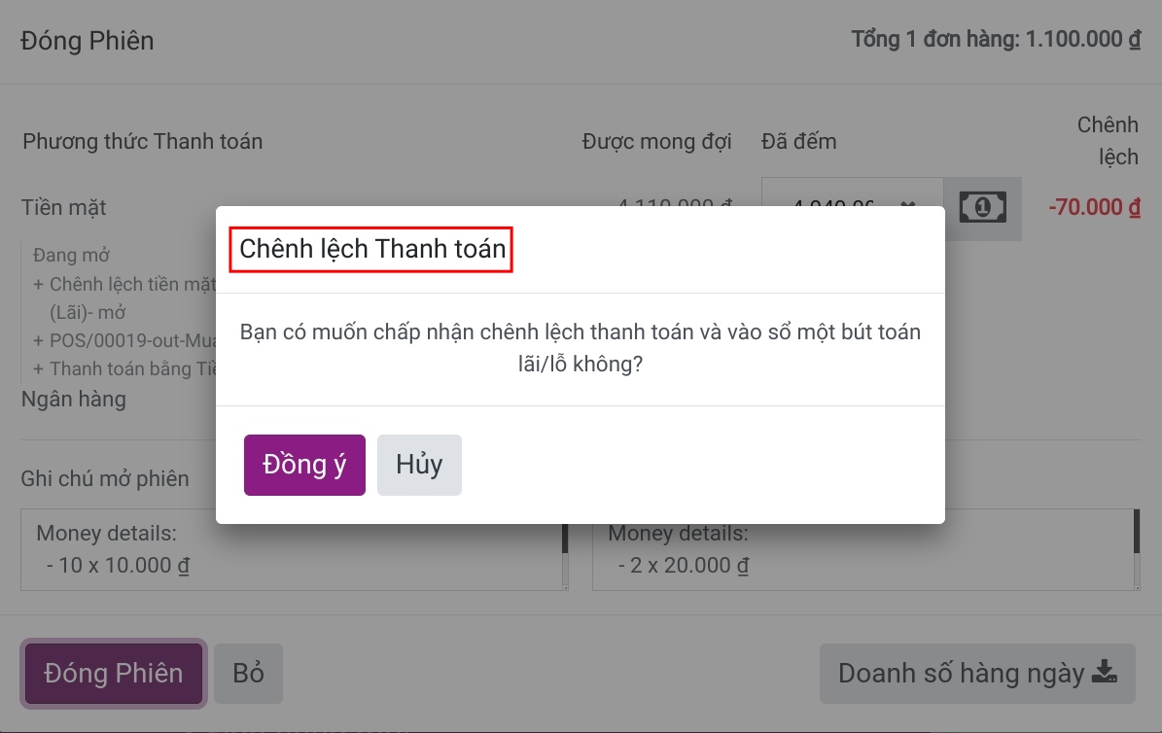Confirm payment difference with Đồng ý
The image size is (1162, 733).
point(304,464)
